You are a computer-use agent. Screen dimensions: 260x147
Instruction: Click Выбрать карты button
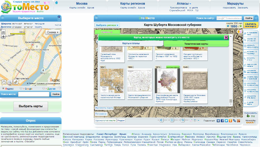click(31, 106)
